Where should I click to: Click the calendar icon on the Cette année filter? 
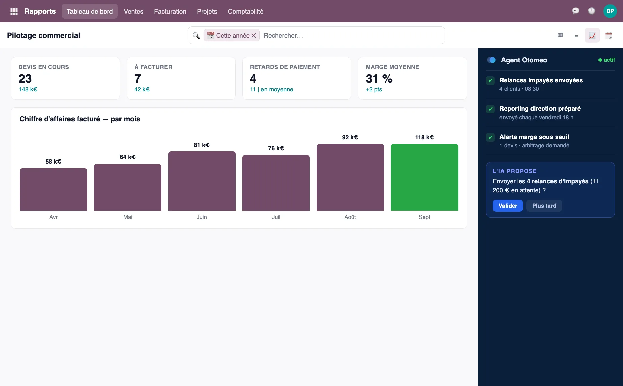210,35
